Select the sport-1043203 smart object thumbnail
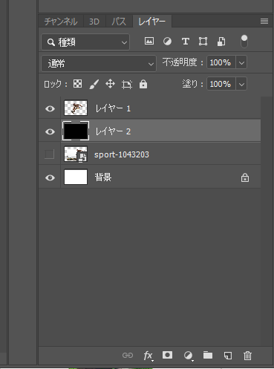274x369 pixels. tap(76, 154)
